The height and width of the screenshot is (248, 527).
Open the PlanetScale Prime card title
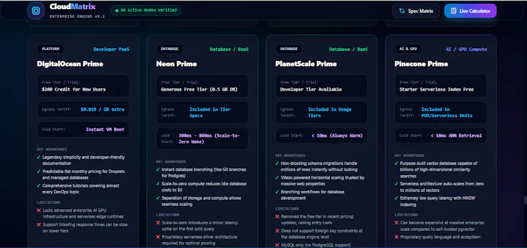[306, 64]
